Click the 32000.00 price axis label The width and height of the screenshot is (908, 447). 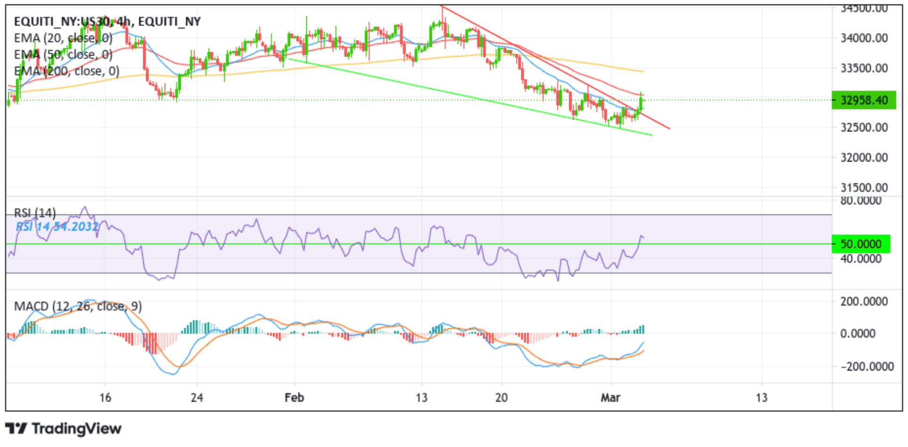point(864,158)
